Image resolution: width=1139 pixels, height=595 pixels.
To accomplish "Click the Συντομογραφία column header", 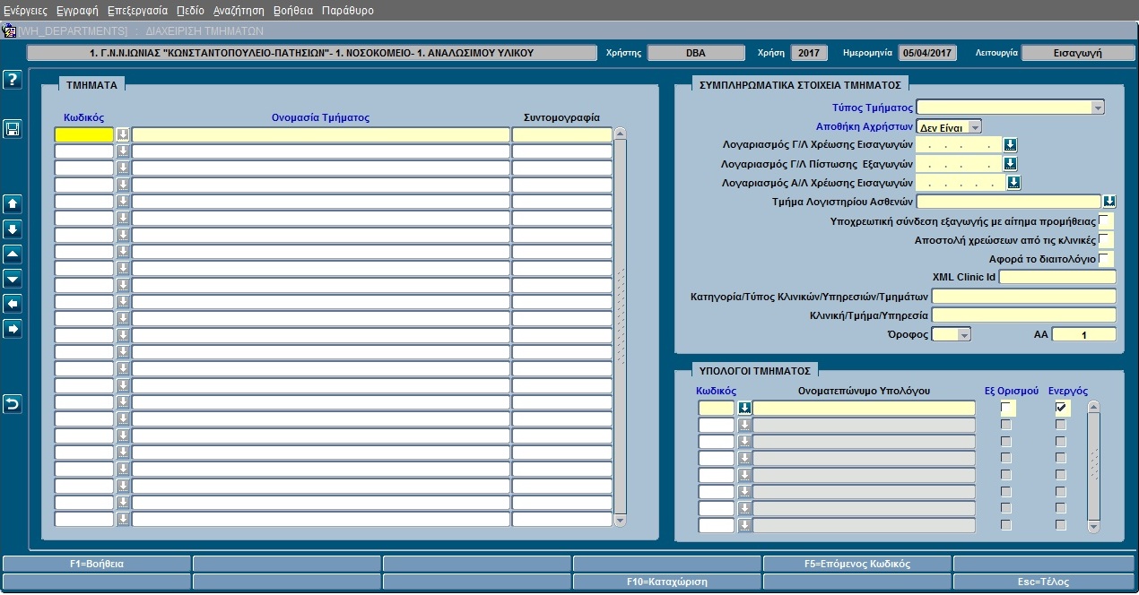I will point(562,117).
